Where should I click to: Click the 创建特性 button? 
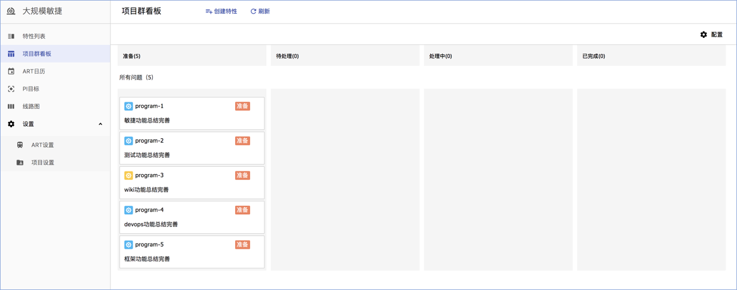point(221,11)
